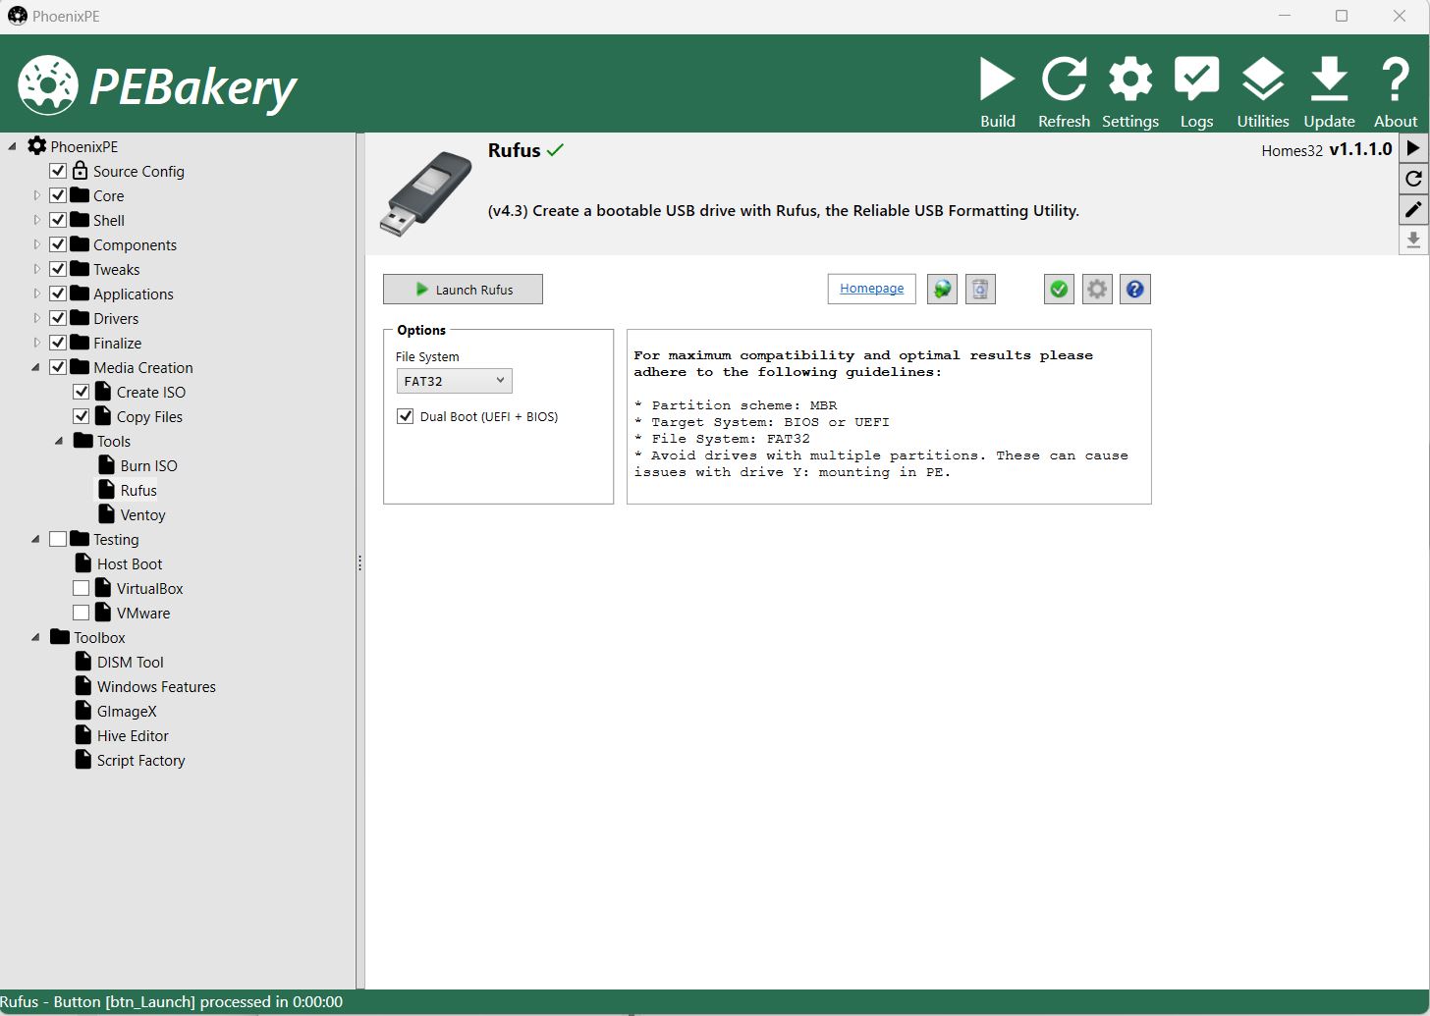Click the gray gear icon button in script panel

click(x=1097, y=289)
